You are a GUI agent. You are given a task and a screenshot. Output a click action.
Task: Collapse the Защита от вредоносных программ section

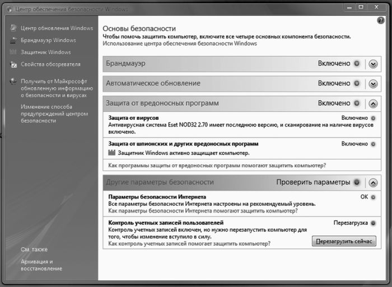tap(374, 103)
